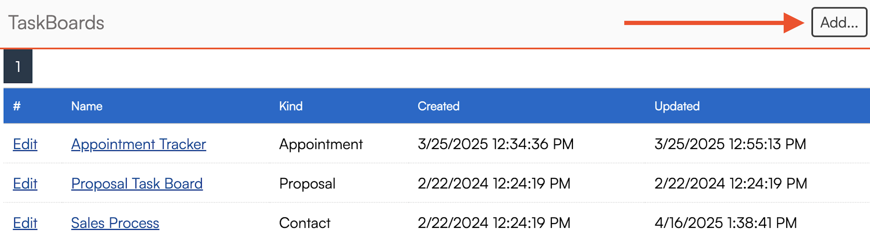Select page 1 in pagination
The height and width of the screenshot is (234, 870).
18,67
